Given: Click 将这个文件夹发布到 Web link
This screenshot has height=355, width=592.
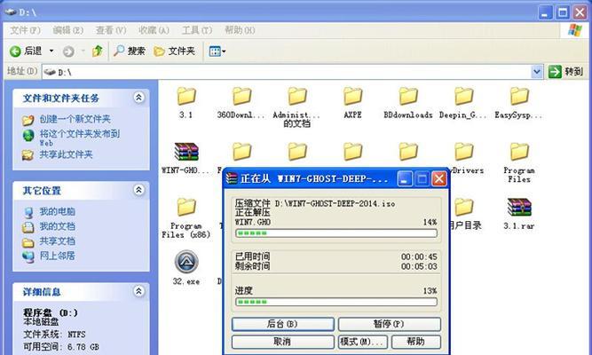Looking at the screenshot, I should 80,138.
